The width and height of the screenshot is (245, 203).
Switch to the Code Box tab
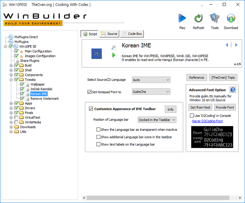pos(132,34)
